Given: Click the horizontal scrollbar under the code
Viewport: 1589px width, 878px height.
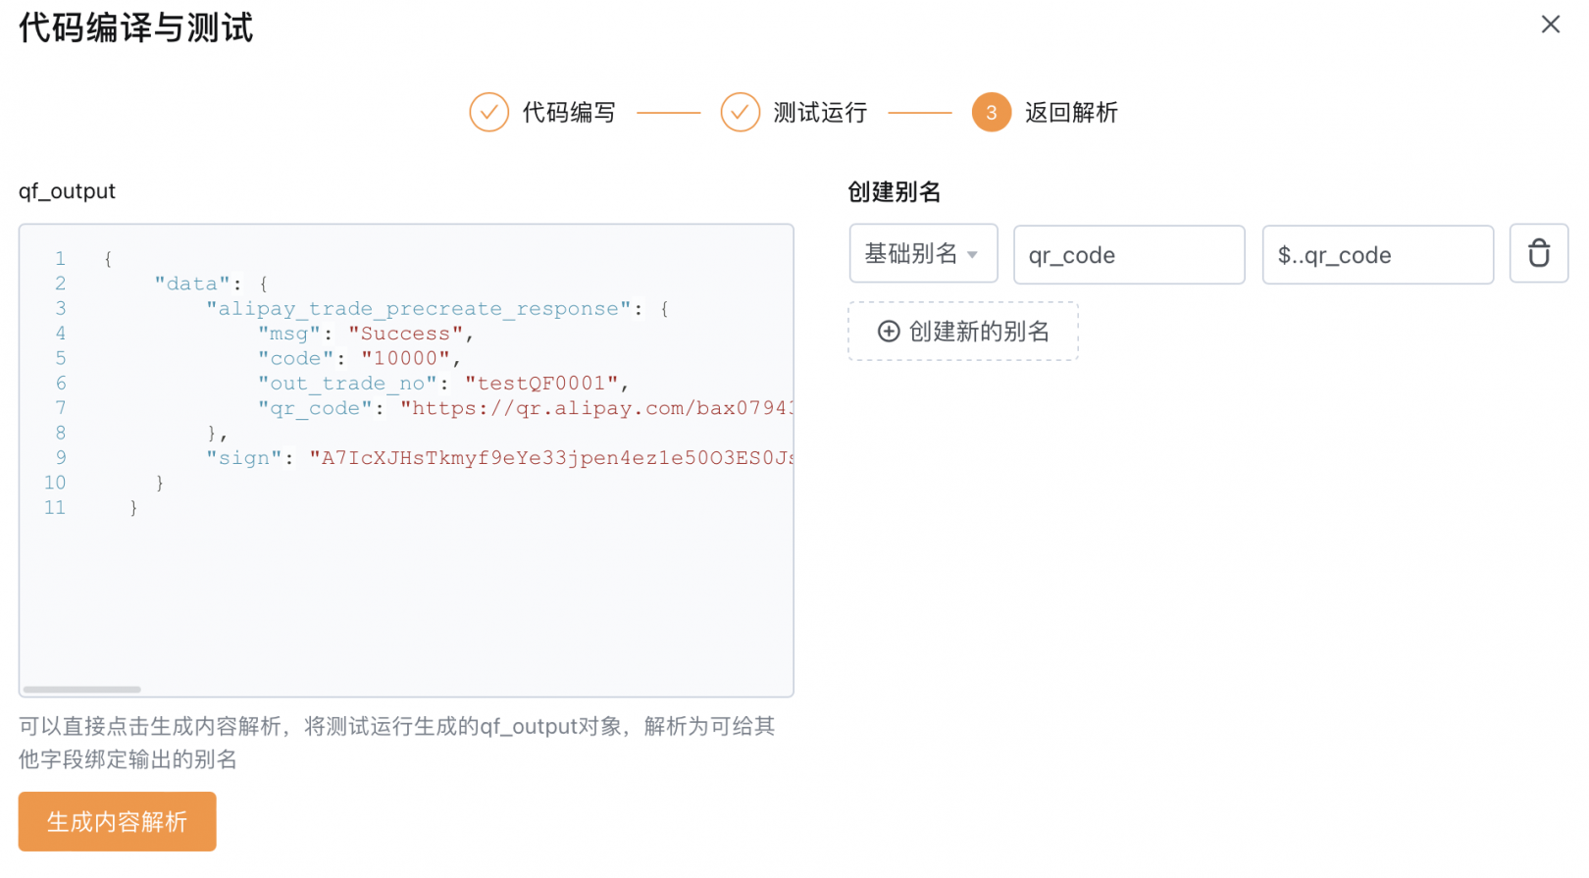Looking at the screenshot, I should [82, 690].
